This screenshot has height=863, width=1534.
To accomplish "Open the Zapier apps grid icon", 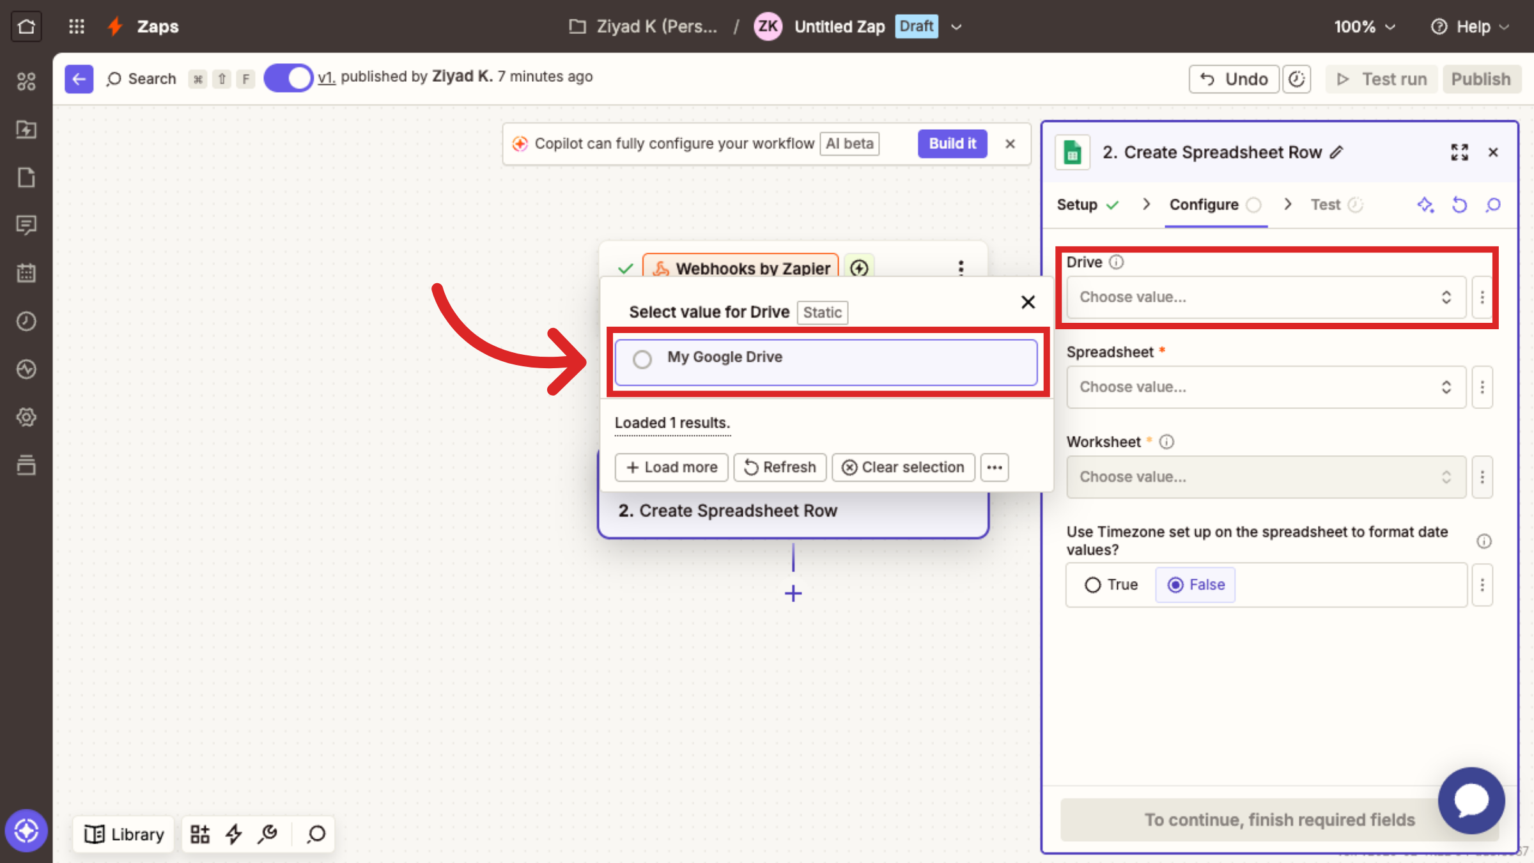I will coord(76,26).
